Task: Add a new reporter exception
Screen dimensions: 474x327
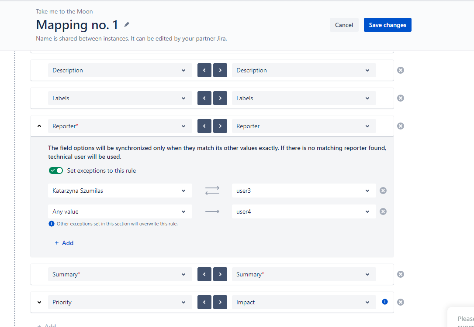Action: (64, 243)
